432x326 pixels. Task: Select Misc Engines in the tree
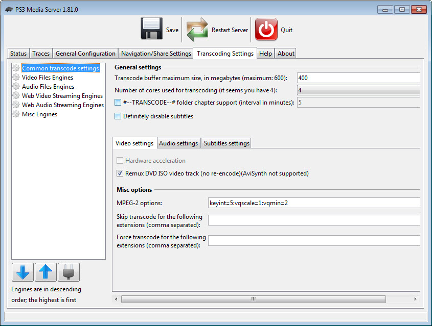tap(40, 114)
